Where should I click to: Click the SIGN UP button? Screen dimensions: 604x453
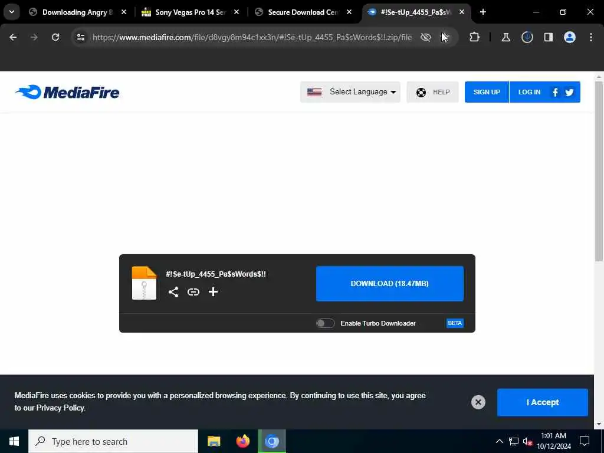point(487,92)
